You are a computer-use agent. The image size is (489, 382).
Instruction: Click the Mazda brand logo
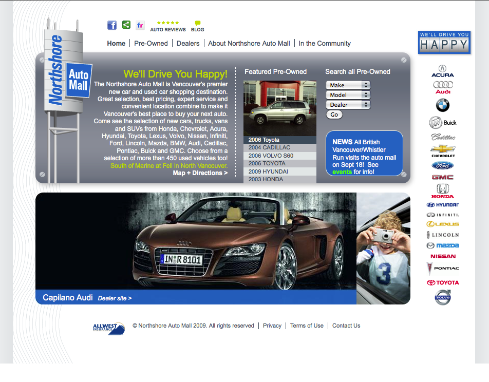(443, 246)
